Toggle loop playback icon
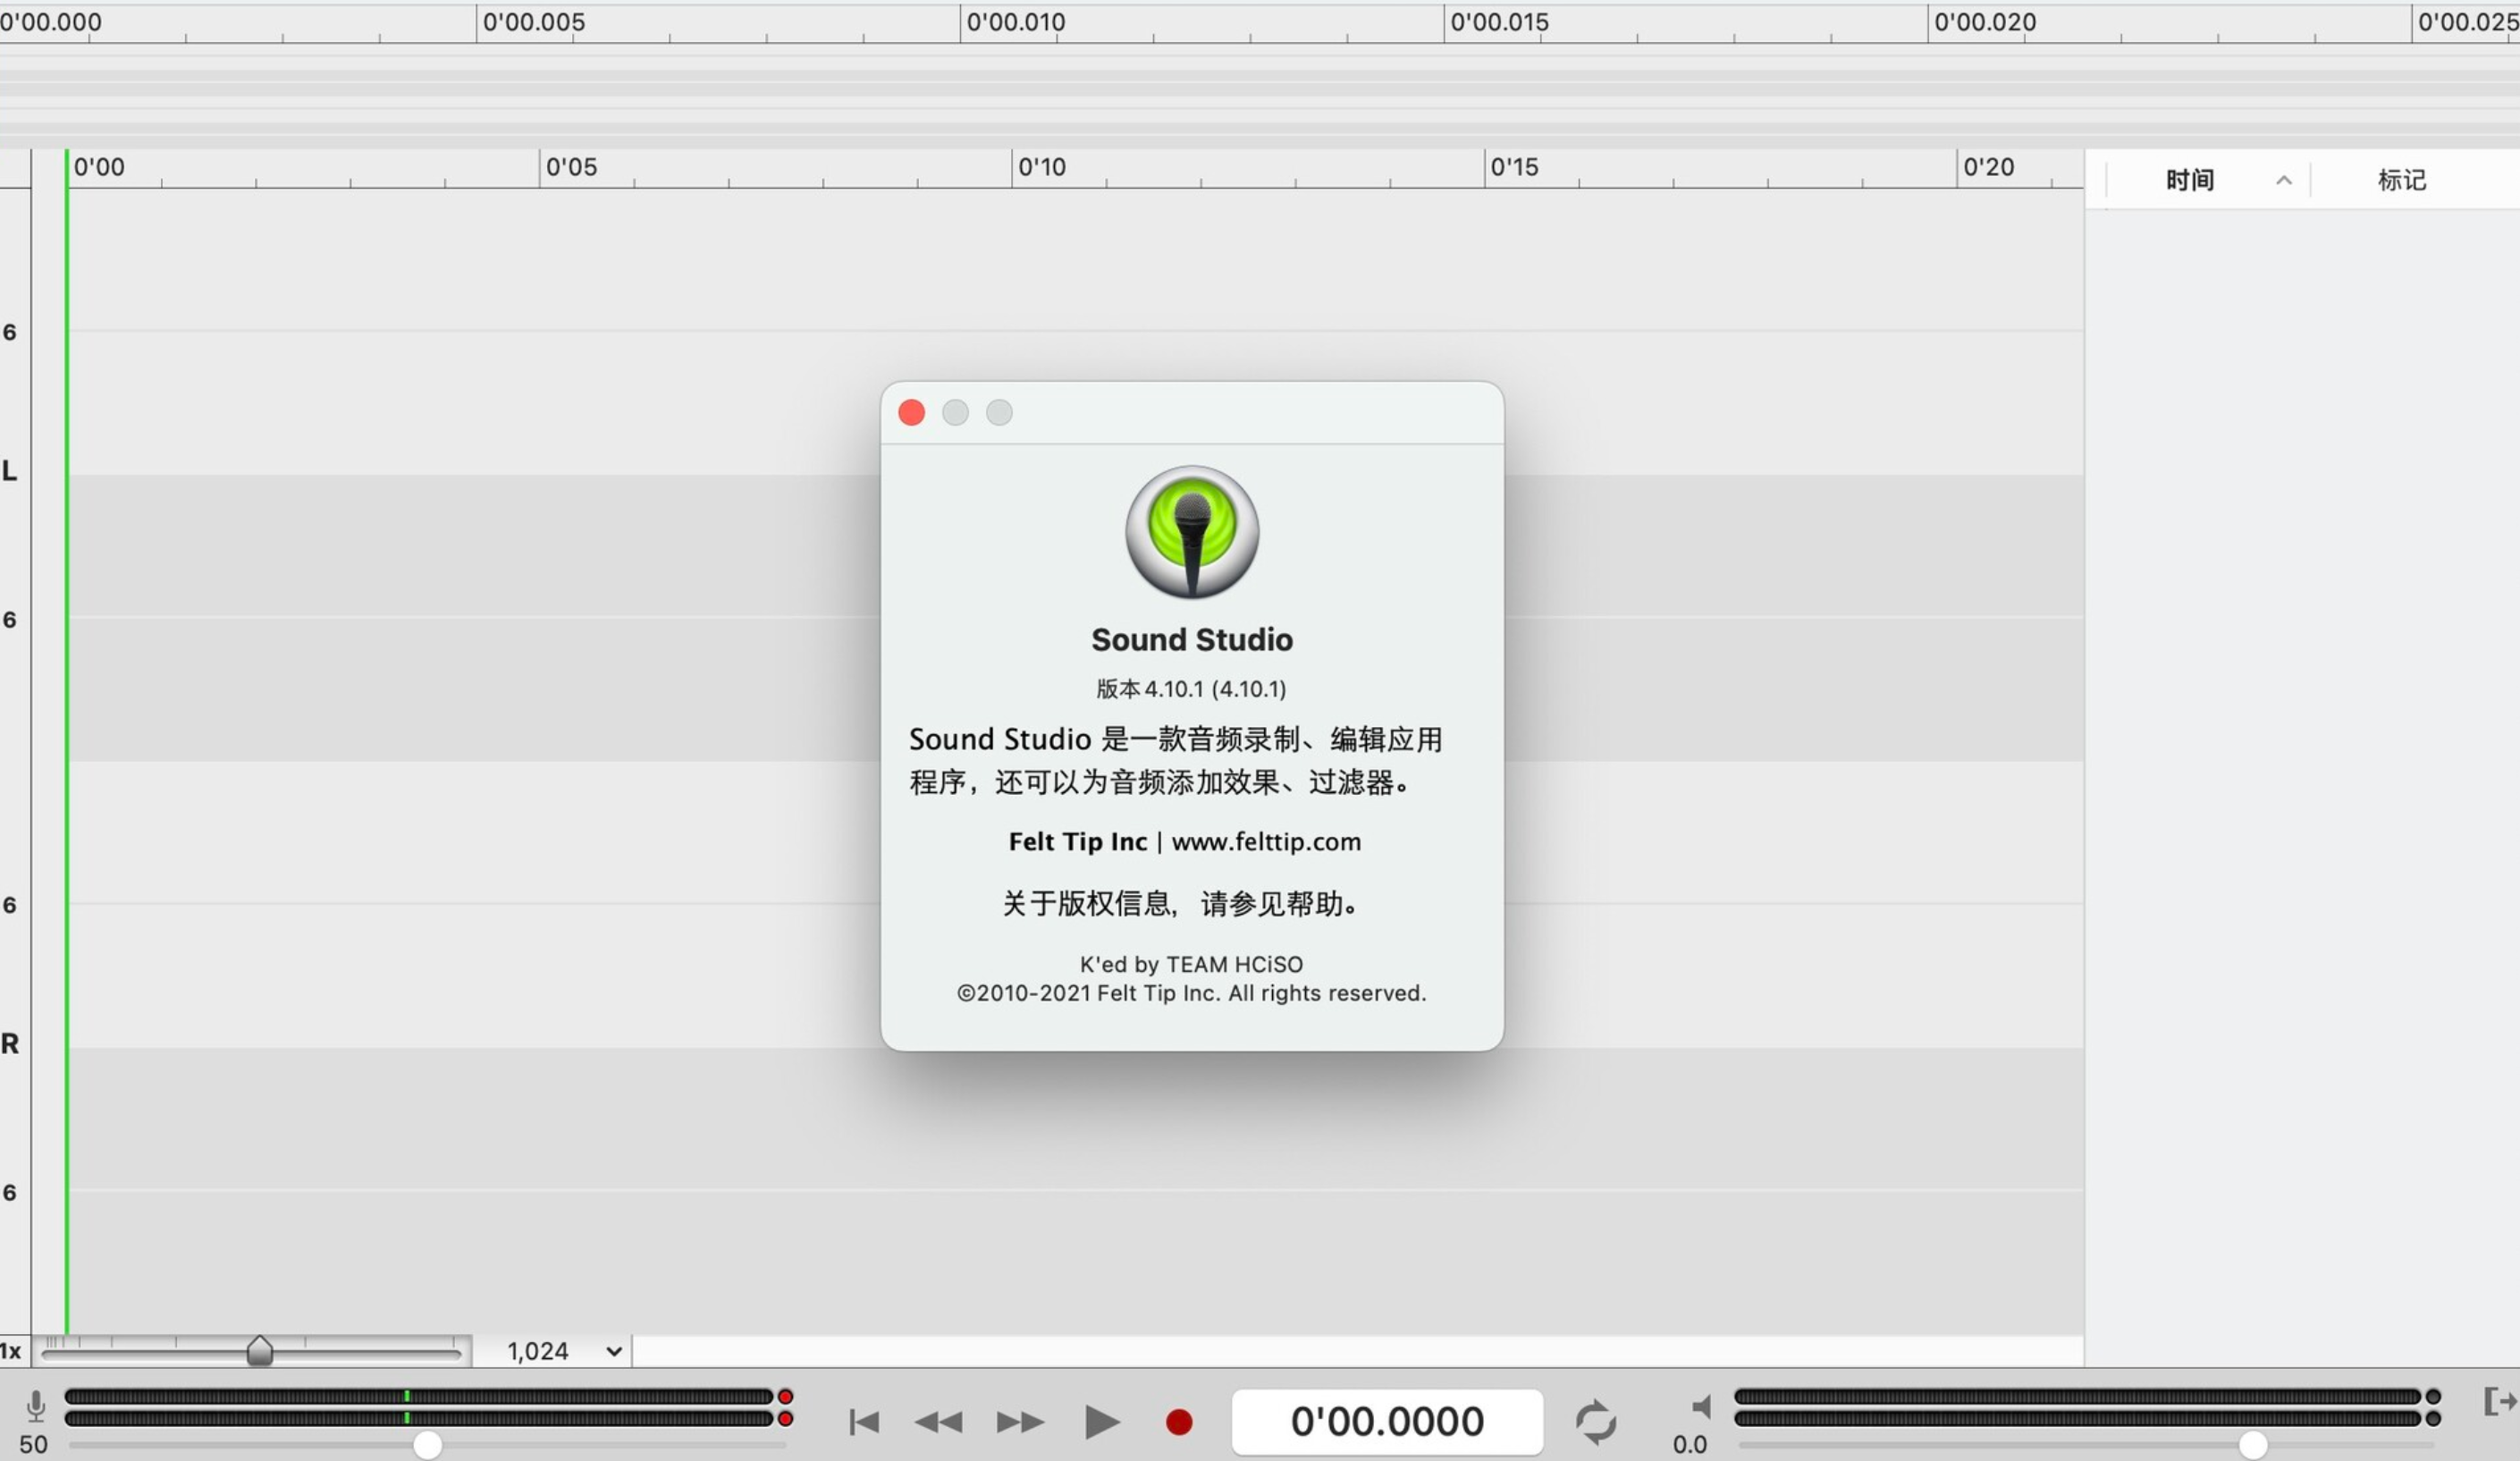 [x=1596, y=1422]
